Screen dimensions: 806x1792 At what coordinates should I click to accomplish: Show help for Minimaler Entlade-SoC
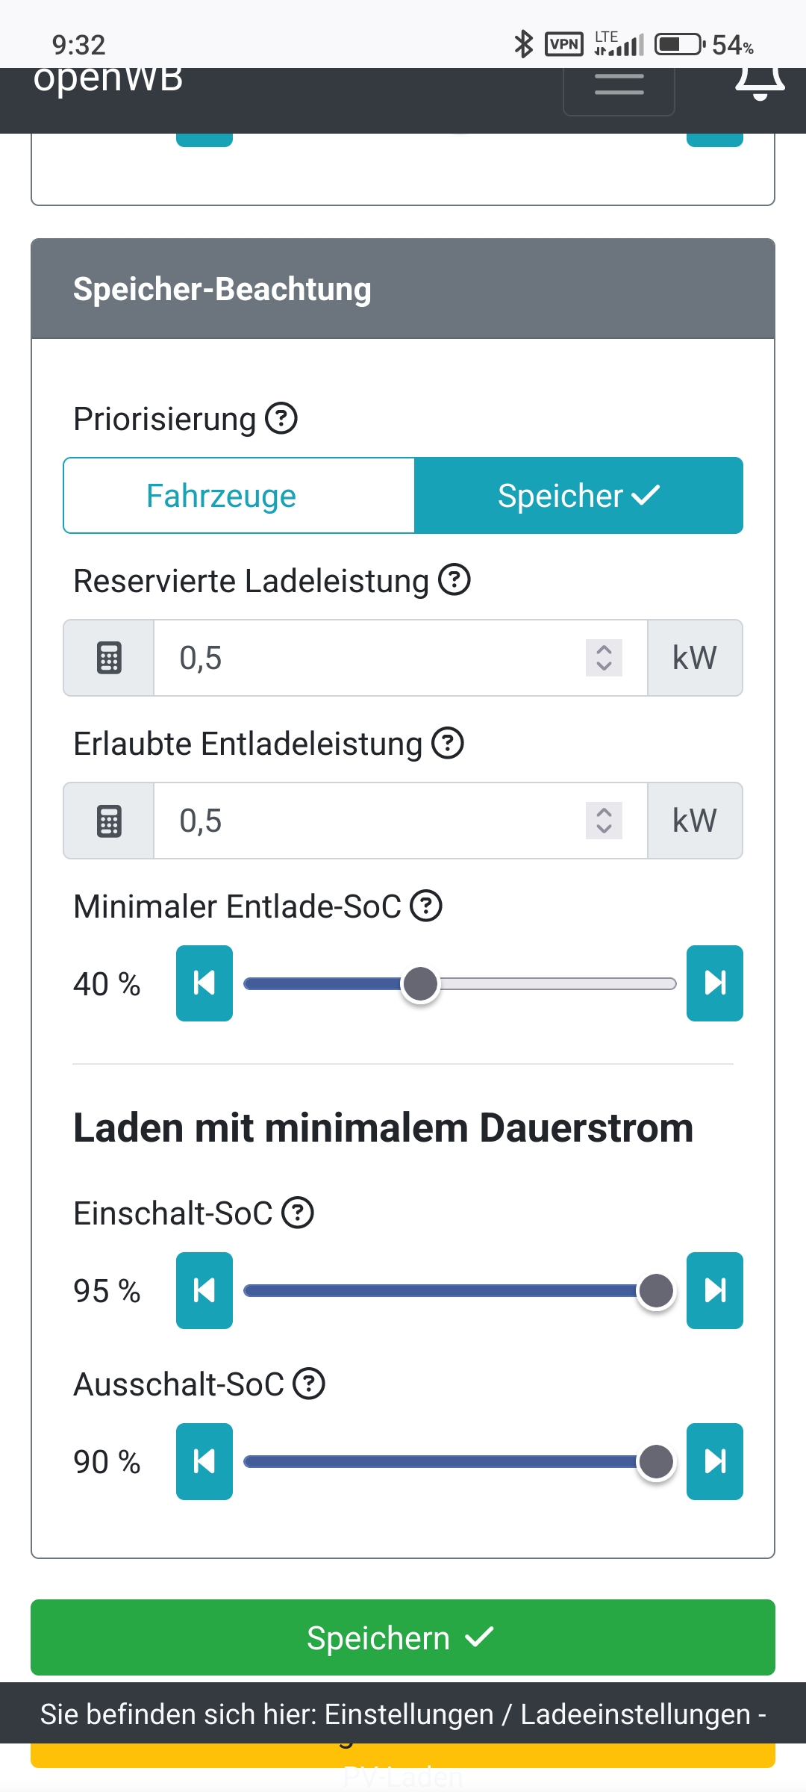click(427, 906)
